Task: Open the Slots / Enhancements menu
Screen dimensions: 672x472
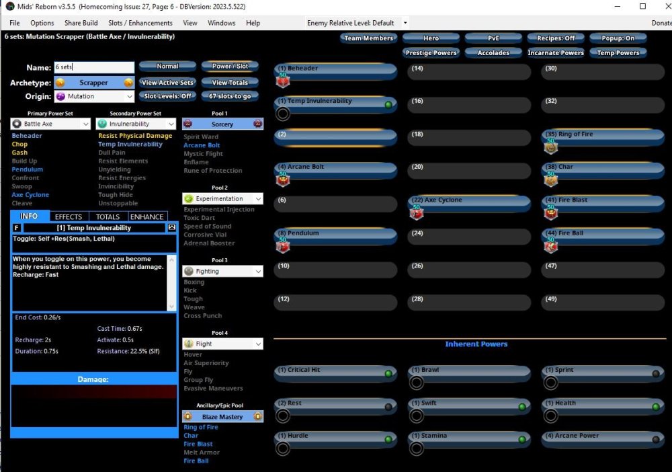Action: tap(140, 23)
